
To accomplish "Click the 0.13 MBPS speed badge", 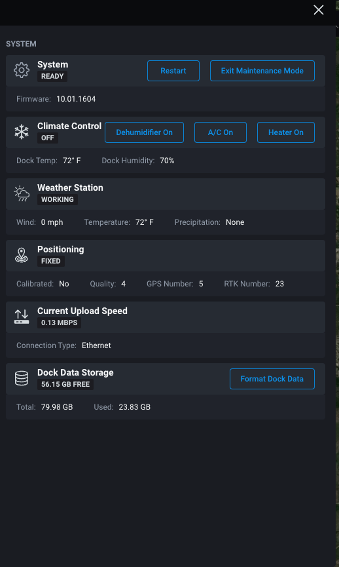I will pyautogui.click(x=59, y=323).
